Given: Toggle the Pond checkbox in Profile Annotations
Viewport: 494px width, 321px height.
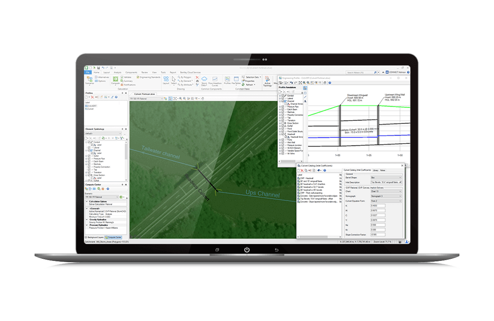Looking at the screenshot, I should [283, 128].
